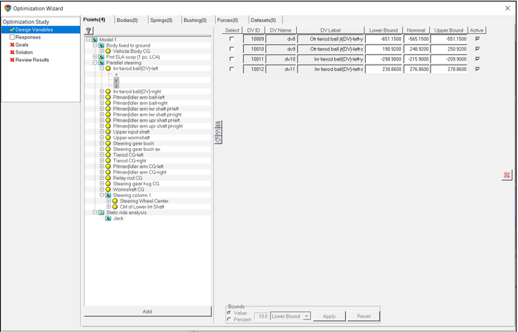Select the Vehicle Body CG point icon

108,51
